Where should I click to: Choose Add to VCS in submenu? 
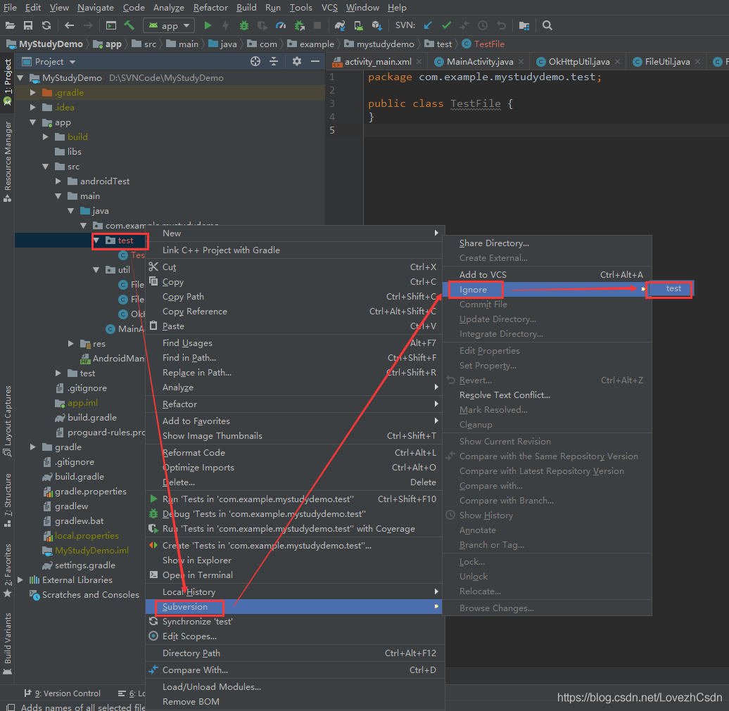[483, 274]
